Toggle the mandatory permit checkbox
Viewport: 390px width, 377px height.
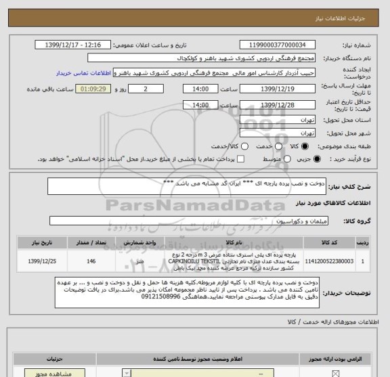(x=336, y=374)
